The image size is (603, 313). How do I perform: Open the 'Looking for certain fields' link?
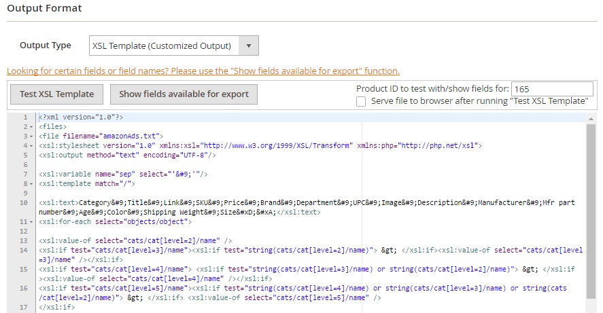[203, 71]
